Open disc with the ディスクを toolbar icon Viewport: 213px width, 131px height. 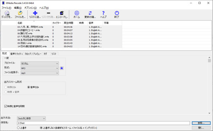click(7, 15)
